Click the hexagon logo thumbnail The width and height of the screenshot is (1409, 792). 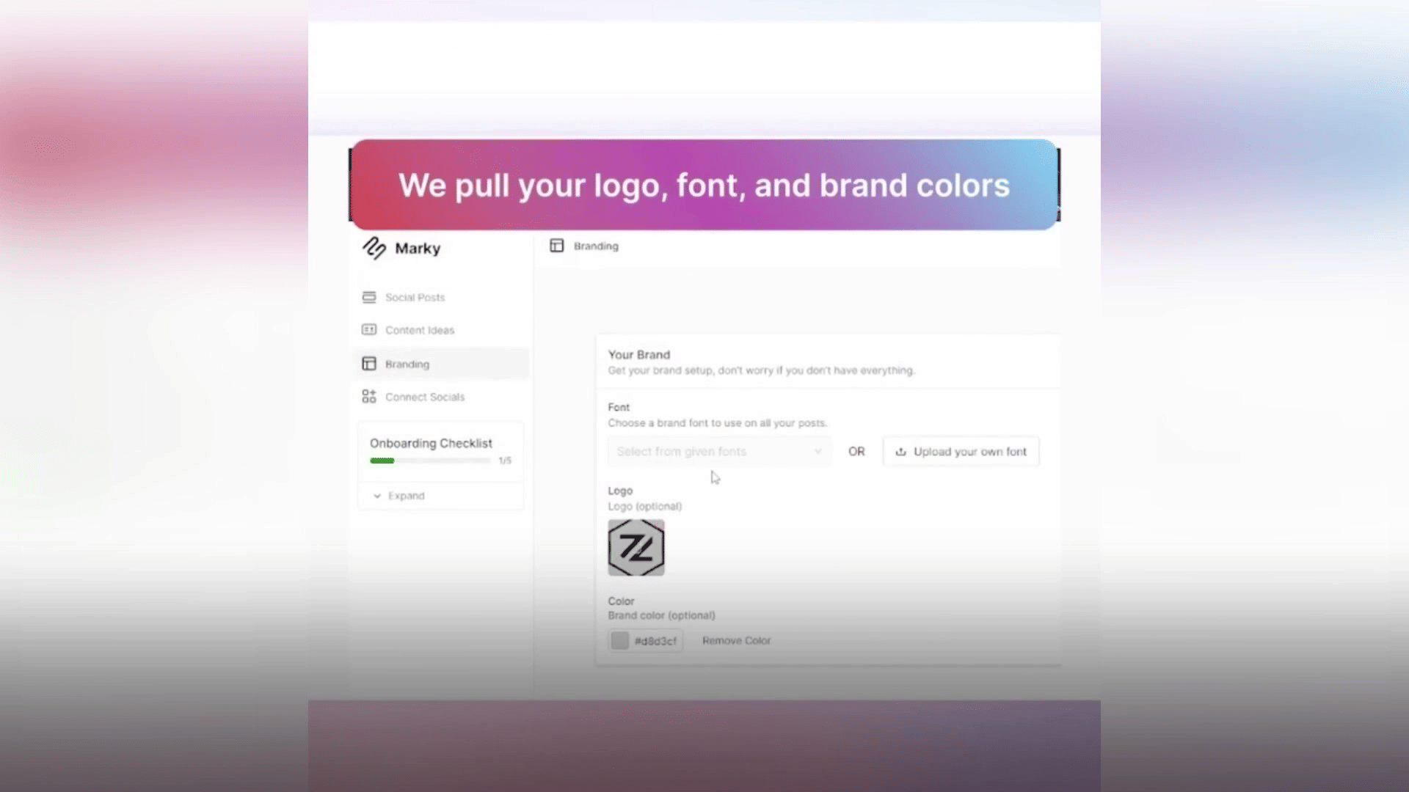pyautogui.click(x=636, y=548)
